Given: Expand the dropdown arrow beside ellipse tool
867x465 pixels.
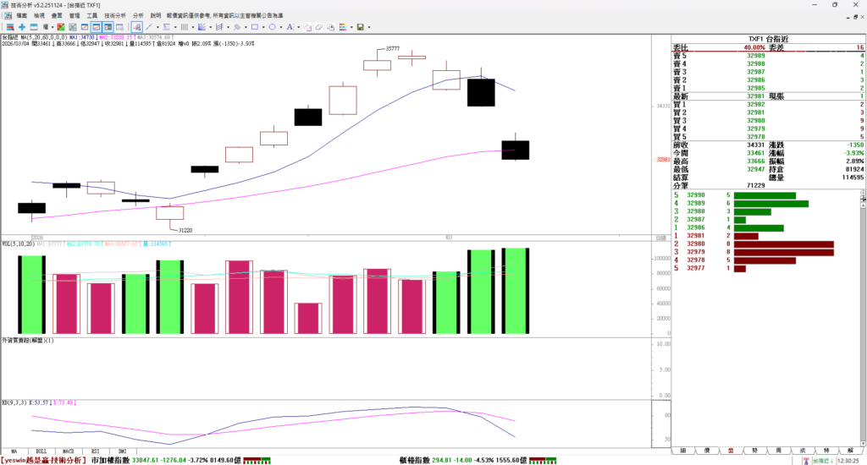Looking at the screenshot, I should 282,27.
